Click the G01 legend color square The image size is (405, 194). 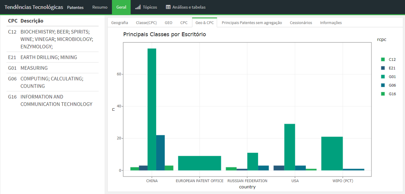point(383,77)
